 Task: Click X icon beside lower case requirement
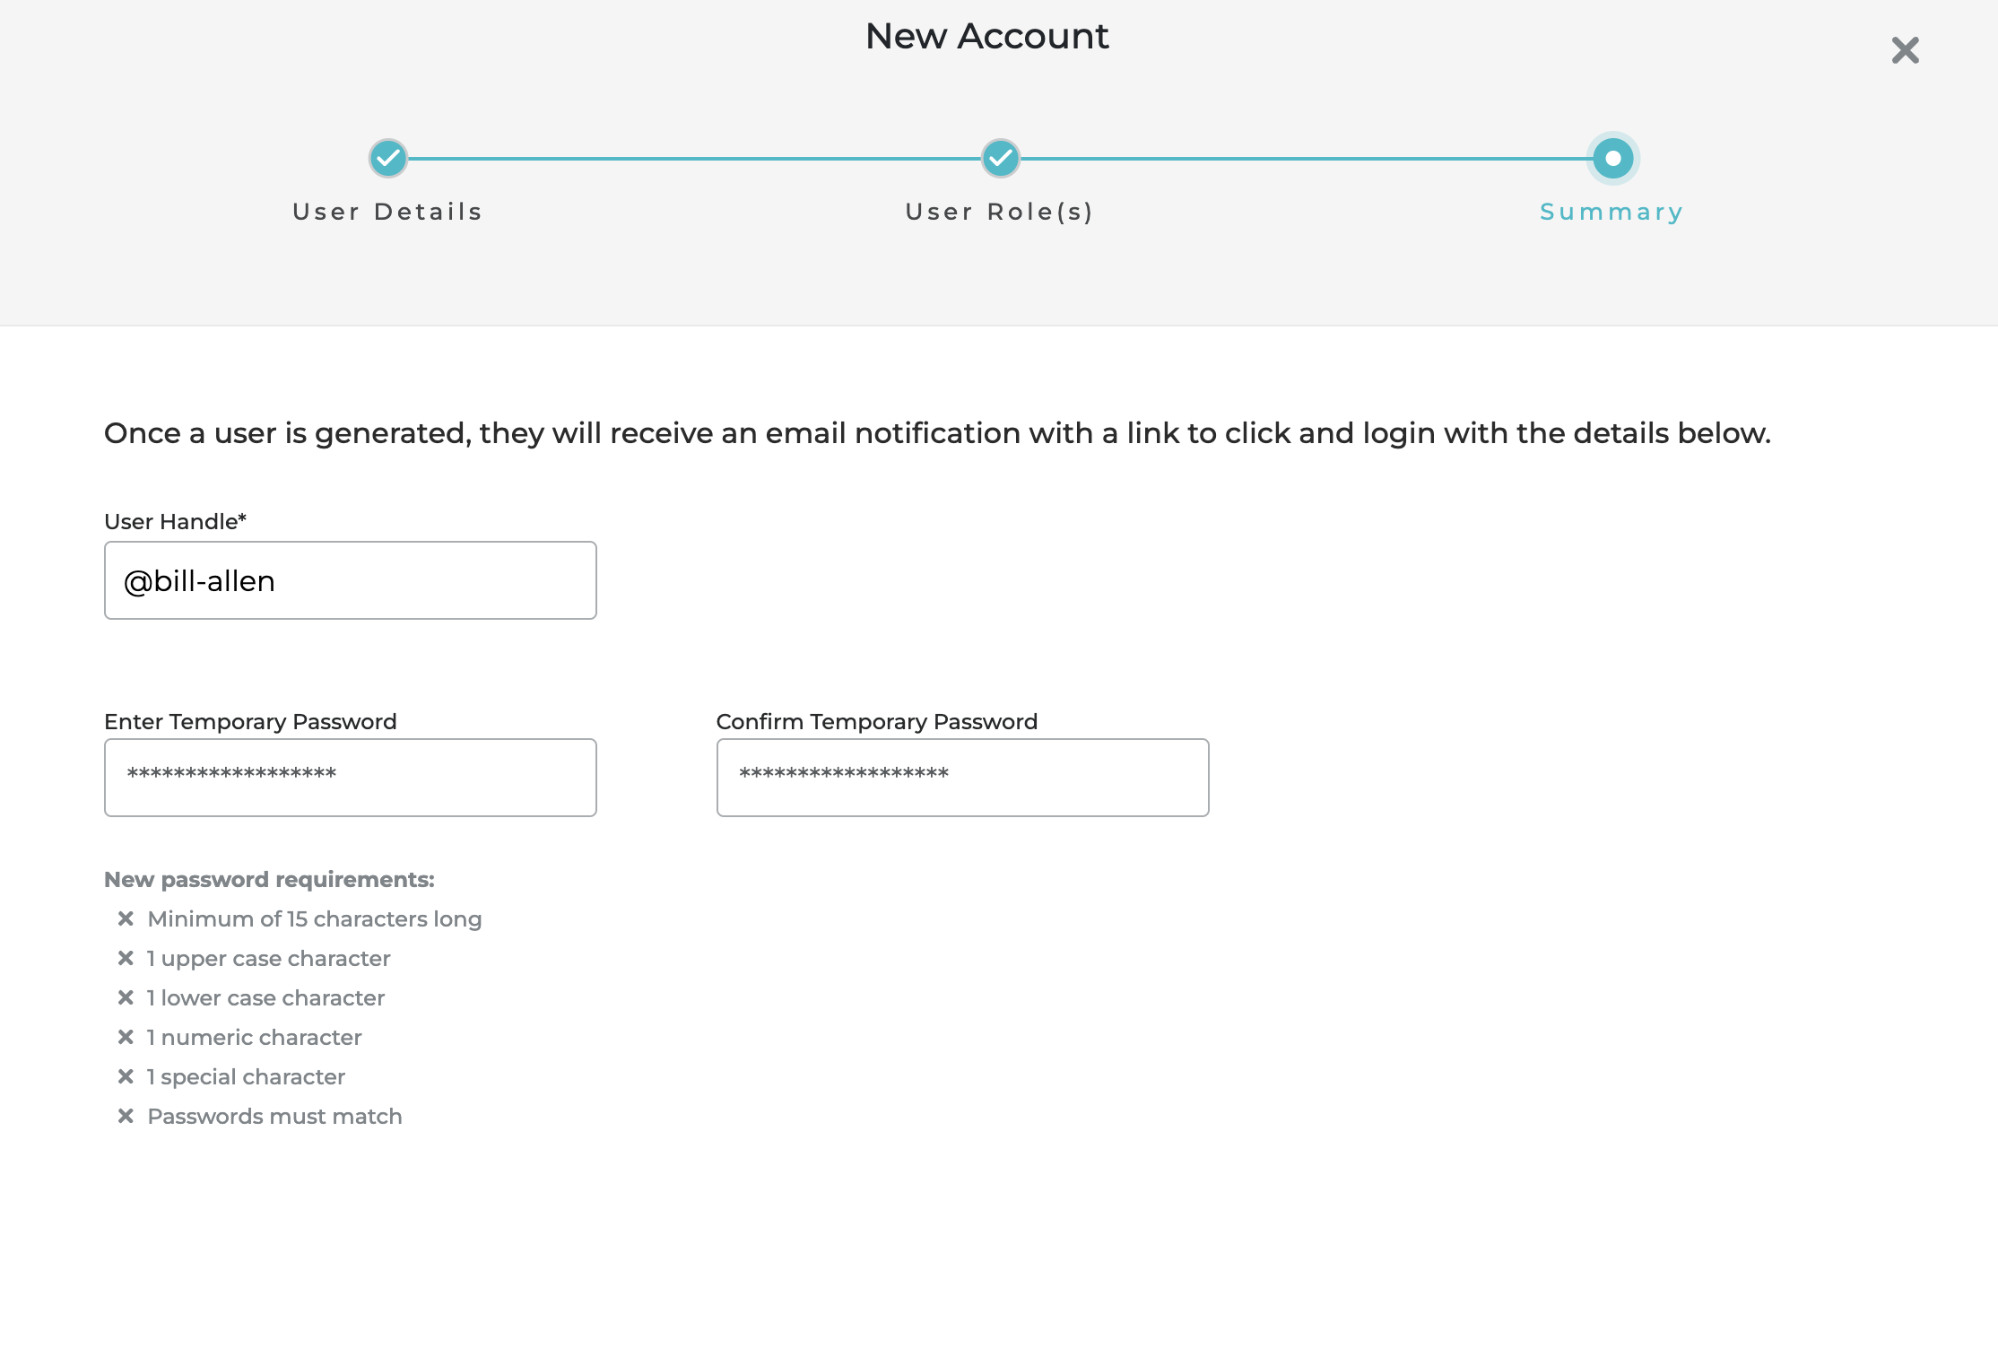point(126,997)
